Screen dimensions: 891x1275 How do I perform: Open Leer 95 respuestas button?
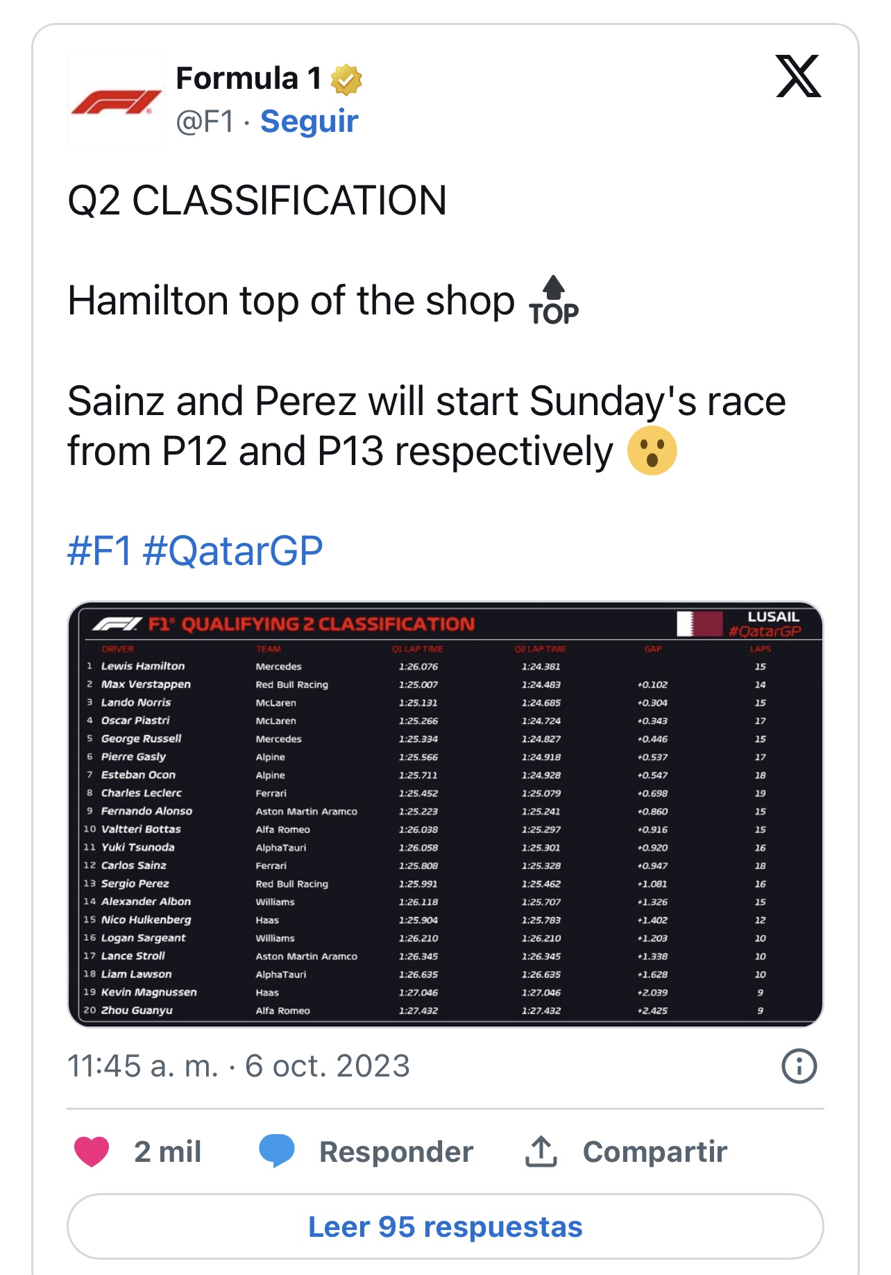pyautogui.click(x=445, y=1226)
